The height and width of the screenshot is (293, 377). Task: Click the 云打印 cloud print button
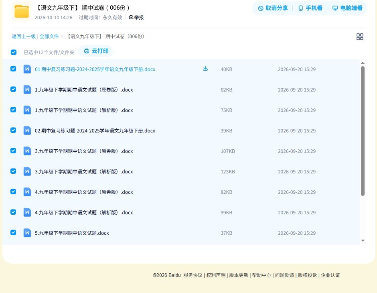tap(96, 51)
